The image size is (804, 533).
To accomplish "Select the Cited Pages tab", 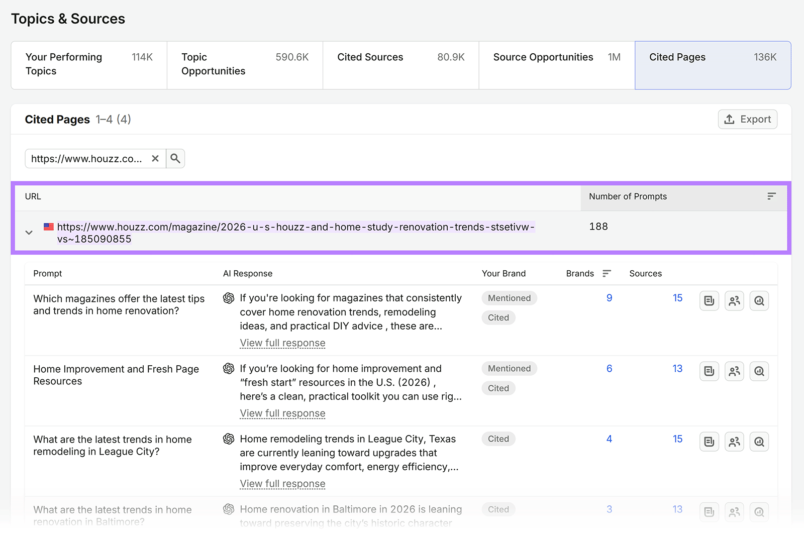I will pyautogui.click(x=713, y=65).
